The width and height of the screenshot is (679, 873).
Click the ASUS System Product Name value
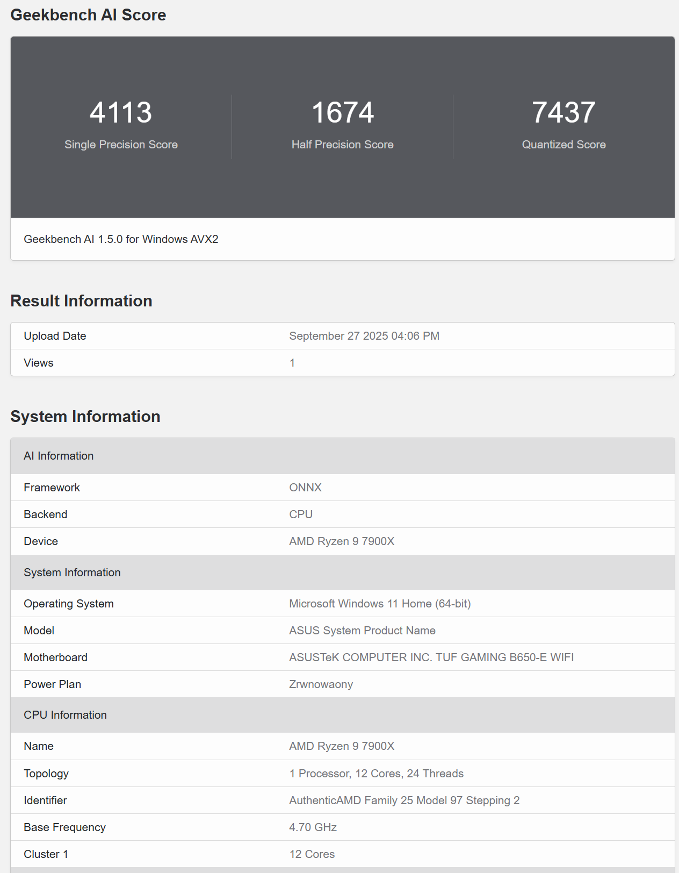click(362, 631)
